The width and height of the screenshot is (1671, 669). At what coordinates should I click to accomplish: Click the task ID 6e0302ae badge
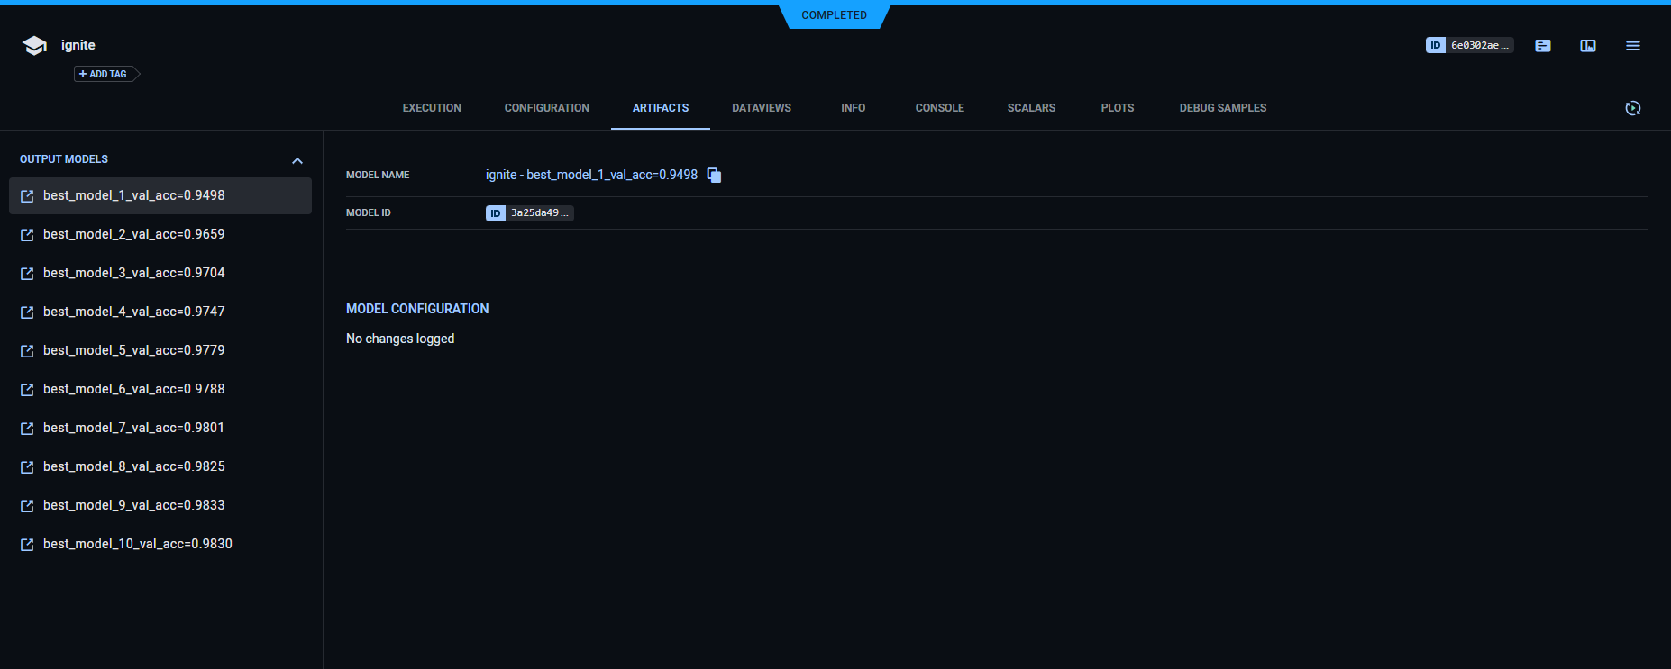(x=1469, y=45)
